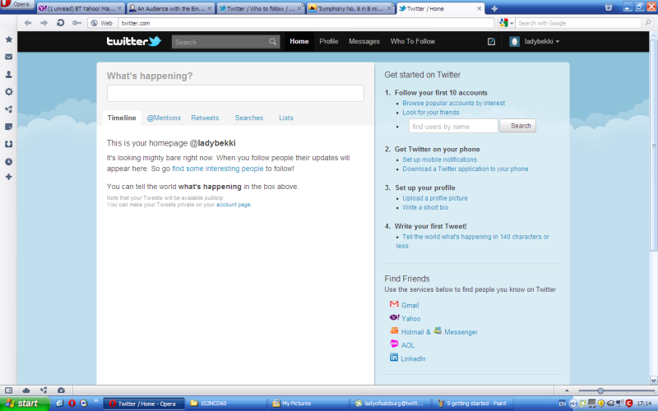
Task: Open Opera Unite icon in status bar
Action: click(44, 390)
